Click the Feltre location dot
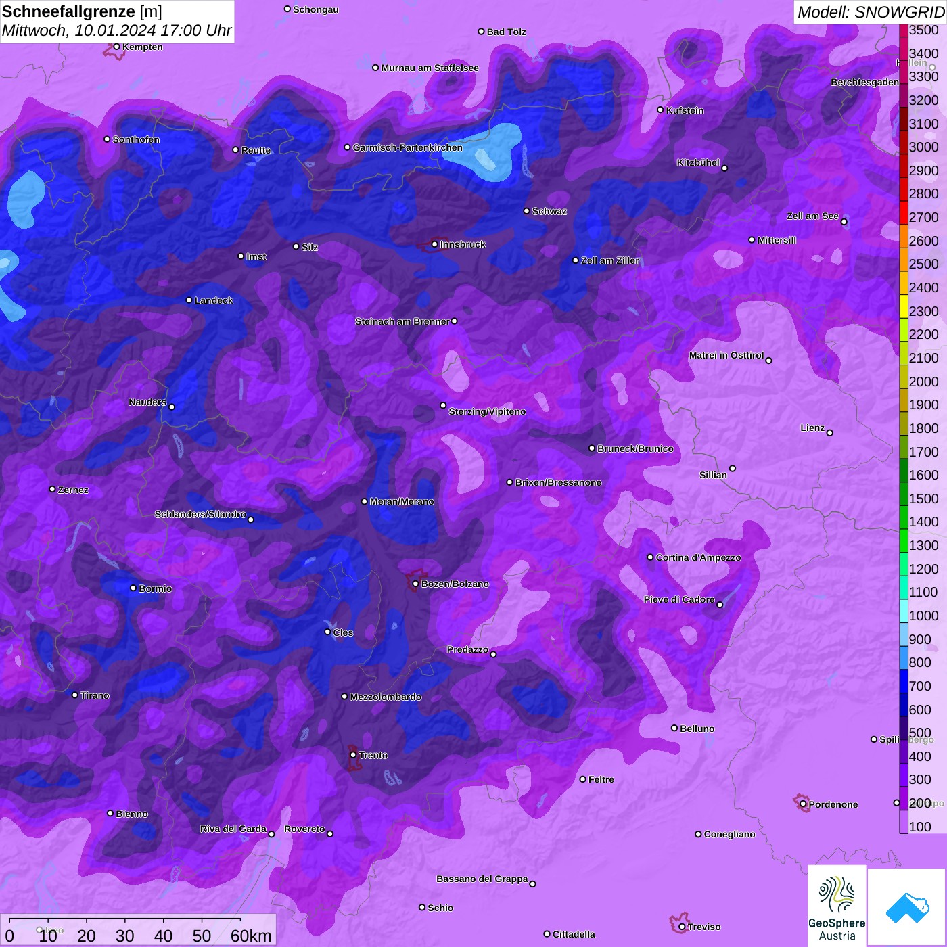Screen dimensions: 947x947 pos(582,779)
